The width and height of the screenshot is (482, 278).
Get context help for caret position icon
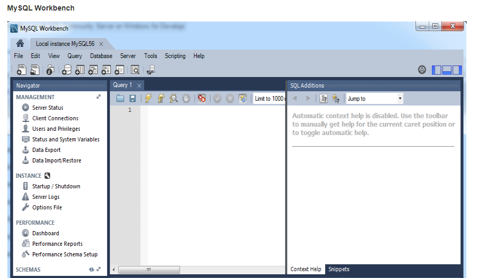click(x=324, y=98)
